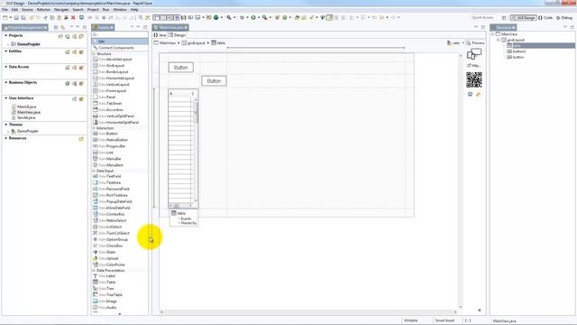
Task: Collapse the Data Presentation palette category
Action: click(94, 270)
